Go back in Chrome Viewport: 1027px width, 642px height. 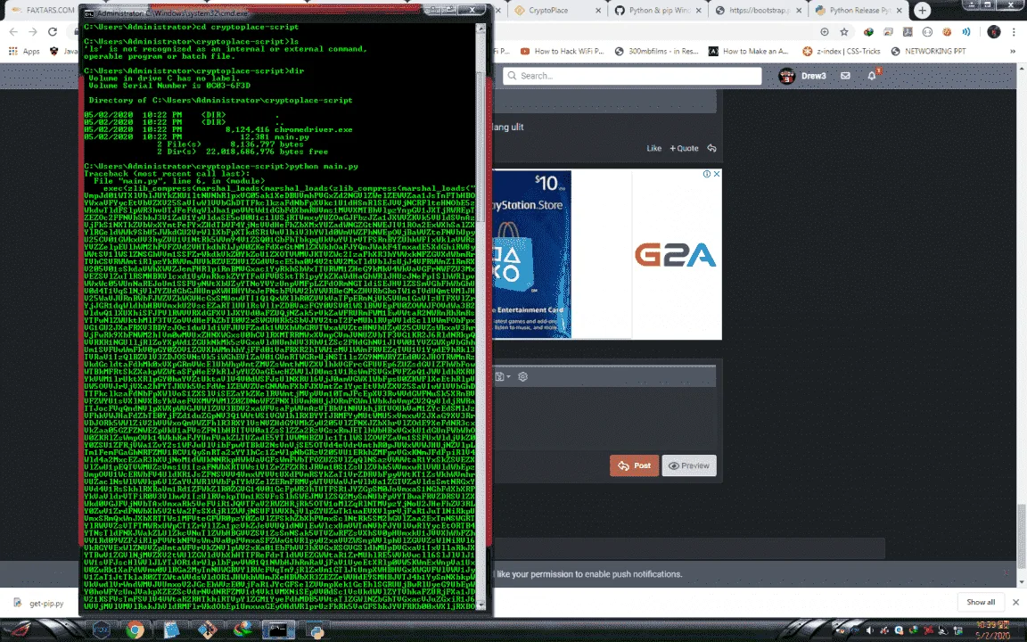(13, 31)
